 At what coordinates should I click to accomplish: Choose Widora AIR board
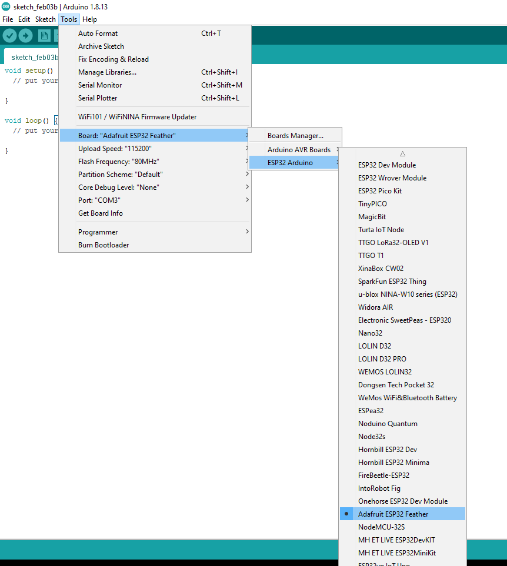point(403,307)
